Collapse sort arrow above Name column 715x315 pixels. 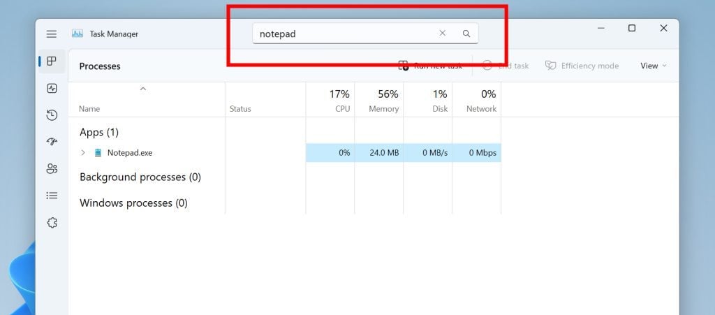142,89
